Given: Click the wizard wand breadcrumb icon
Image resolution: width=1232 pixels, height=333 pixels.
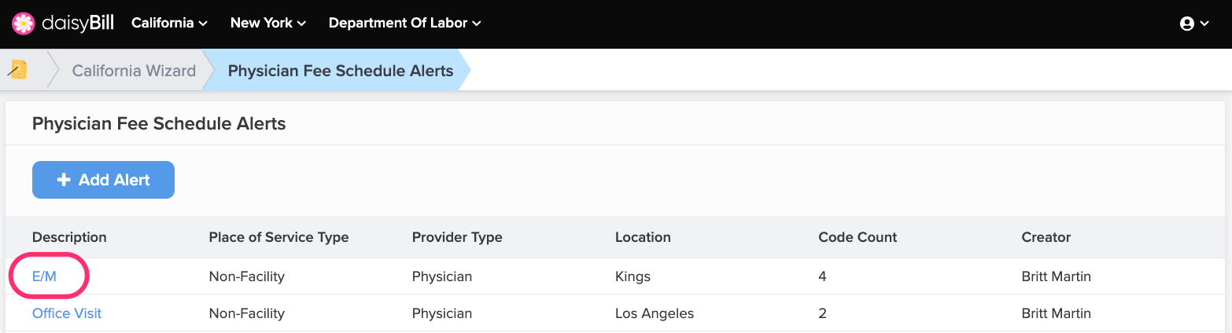Looking at the screenshot, I should (x=18, y=70).
